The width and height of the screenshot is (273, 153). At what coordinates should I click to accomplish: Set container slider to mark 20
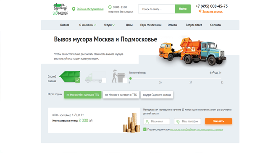pos(160,83)
